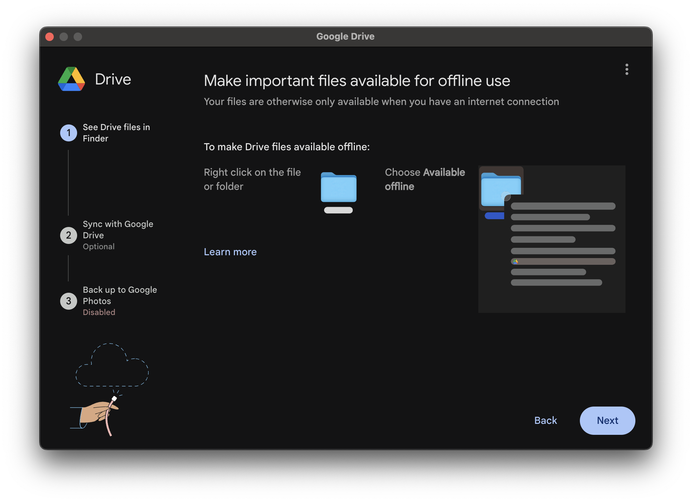The height and width of the screenshot is (502, 692).
Task: Select See Drive files in Finder step
Action: click(x=116, y=133)
